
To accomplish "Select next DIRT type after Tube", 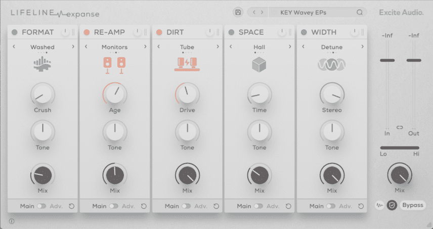I will (218, 47).
